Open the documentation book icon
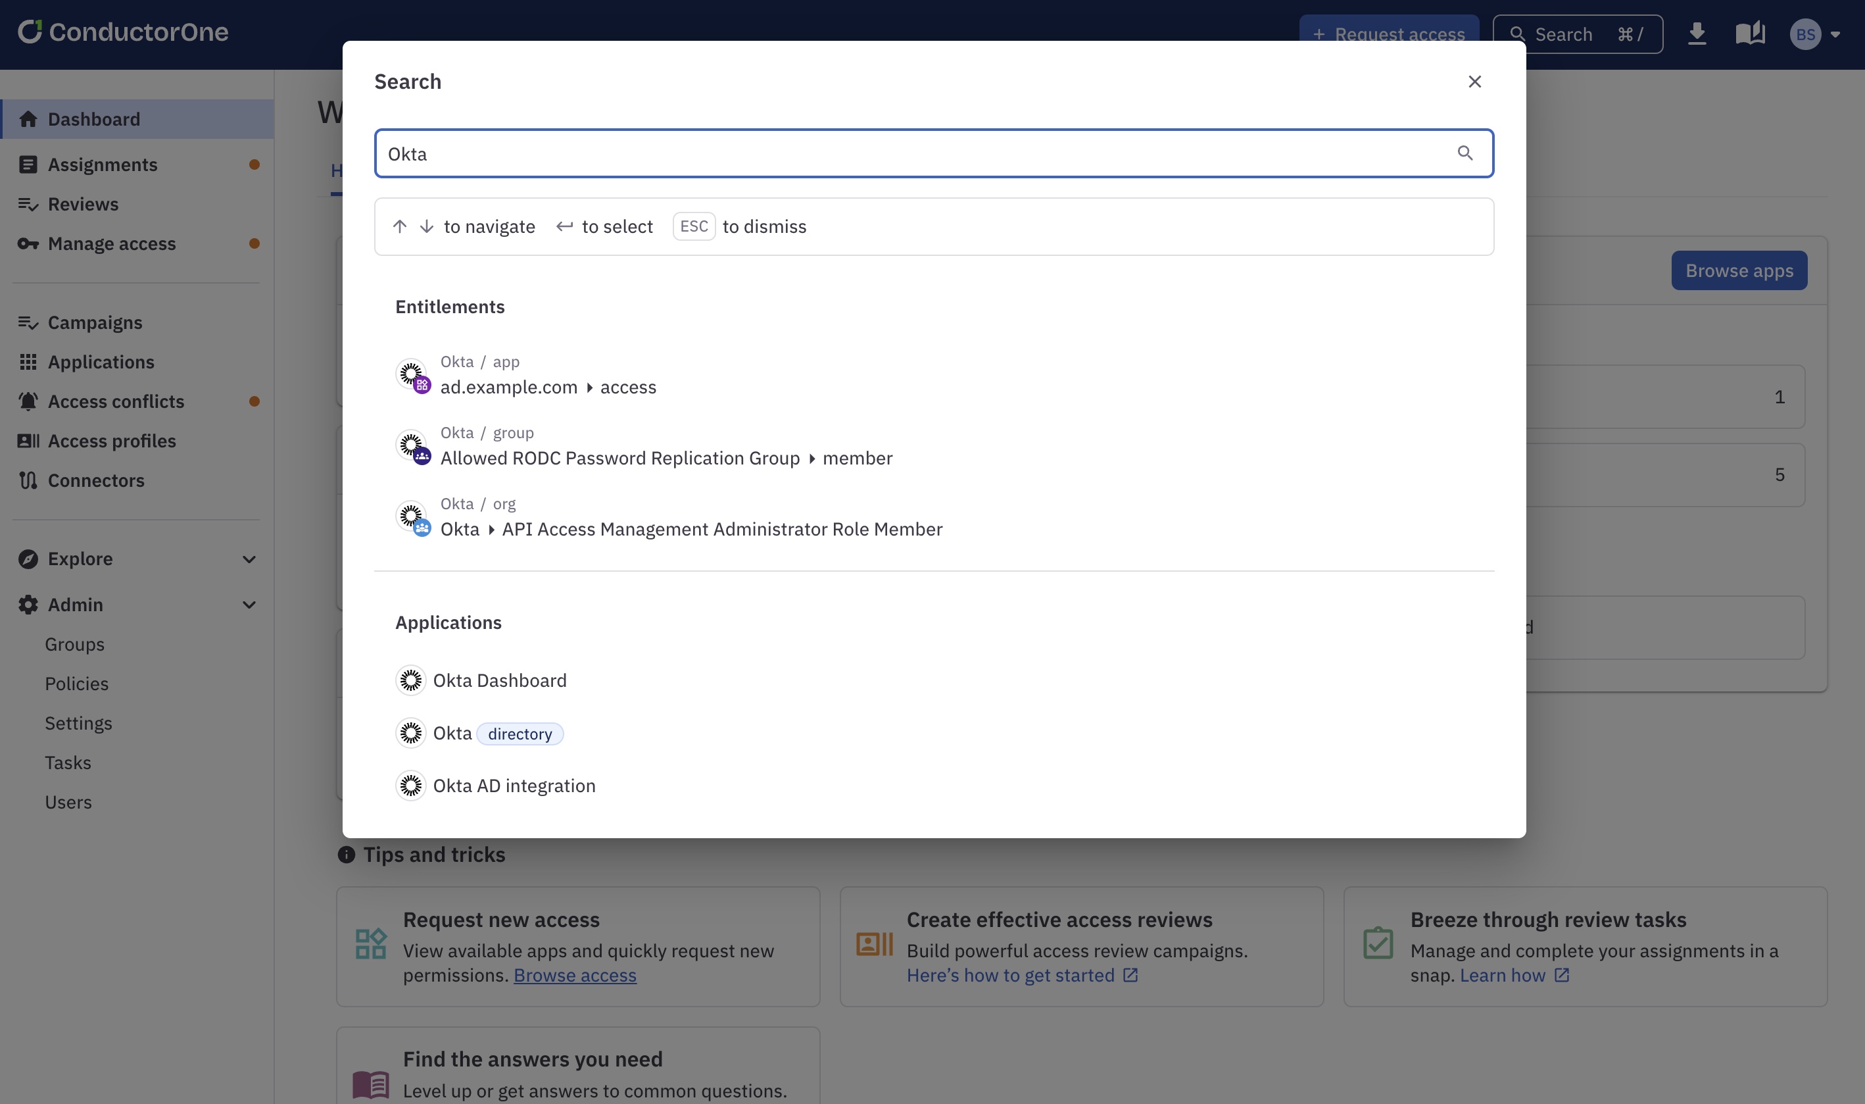Image resolution: width=1865 pixels, height=1104 pixels. click(1749, 34)
